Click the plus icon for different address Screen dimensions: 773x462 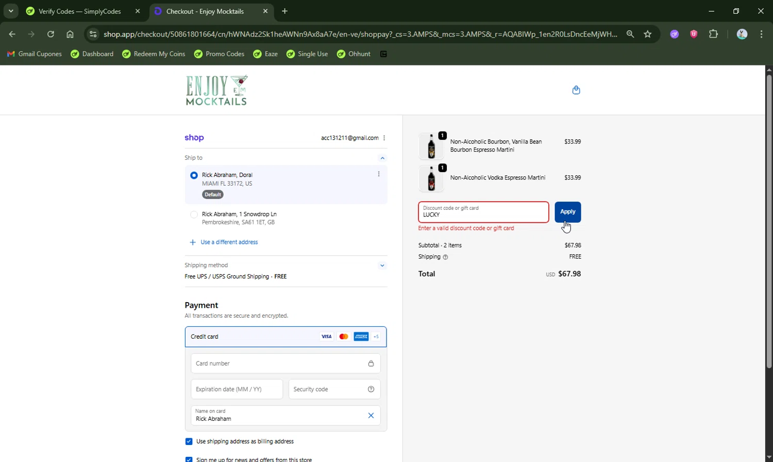tap(193, 242)
